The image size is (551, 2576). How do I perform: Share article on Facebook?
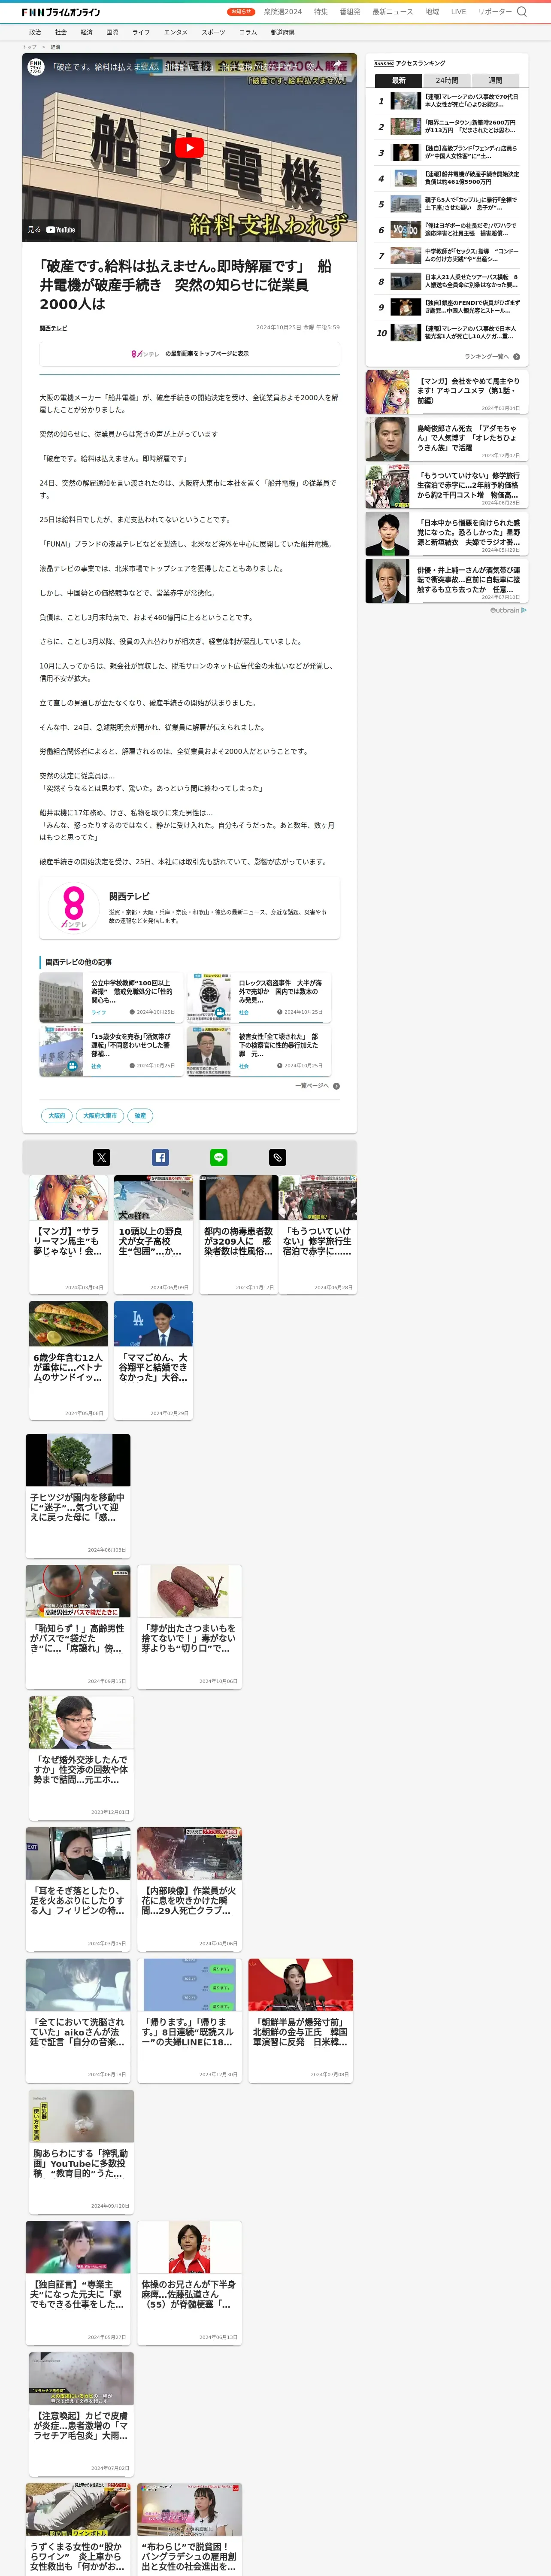pyautogui.click(x=160, y=1157)
